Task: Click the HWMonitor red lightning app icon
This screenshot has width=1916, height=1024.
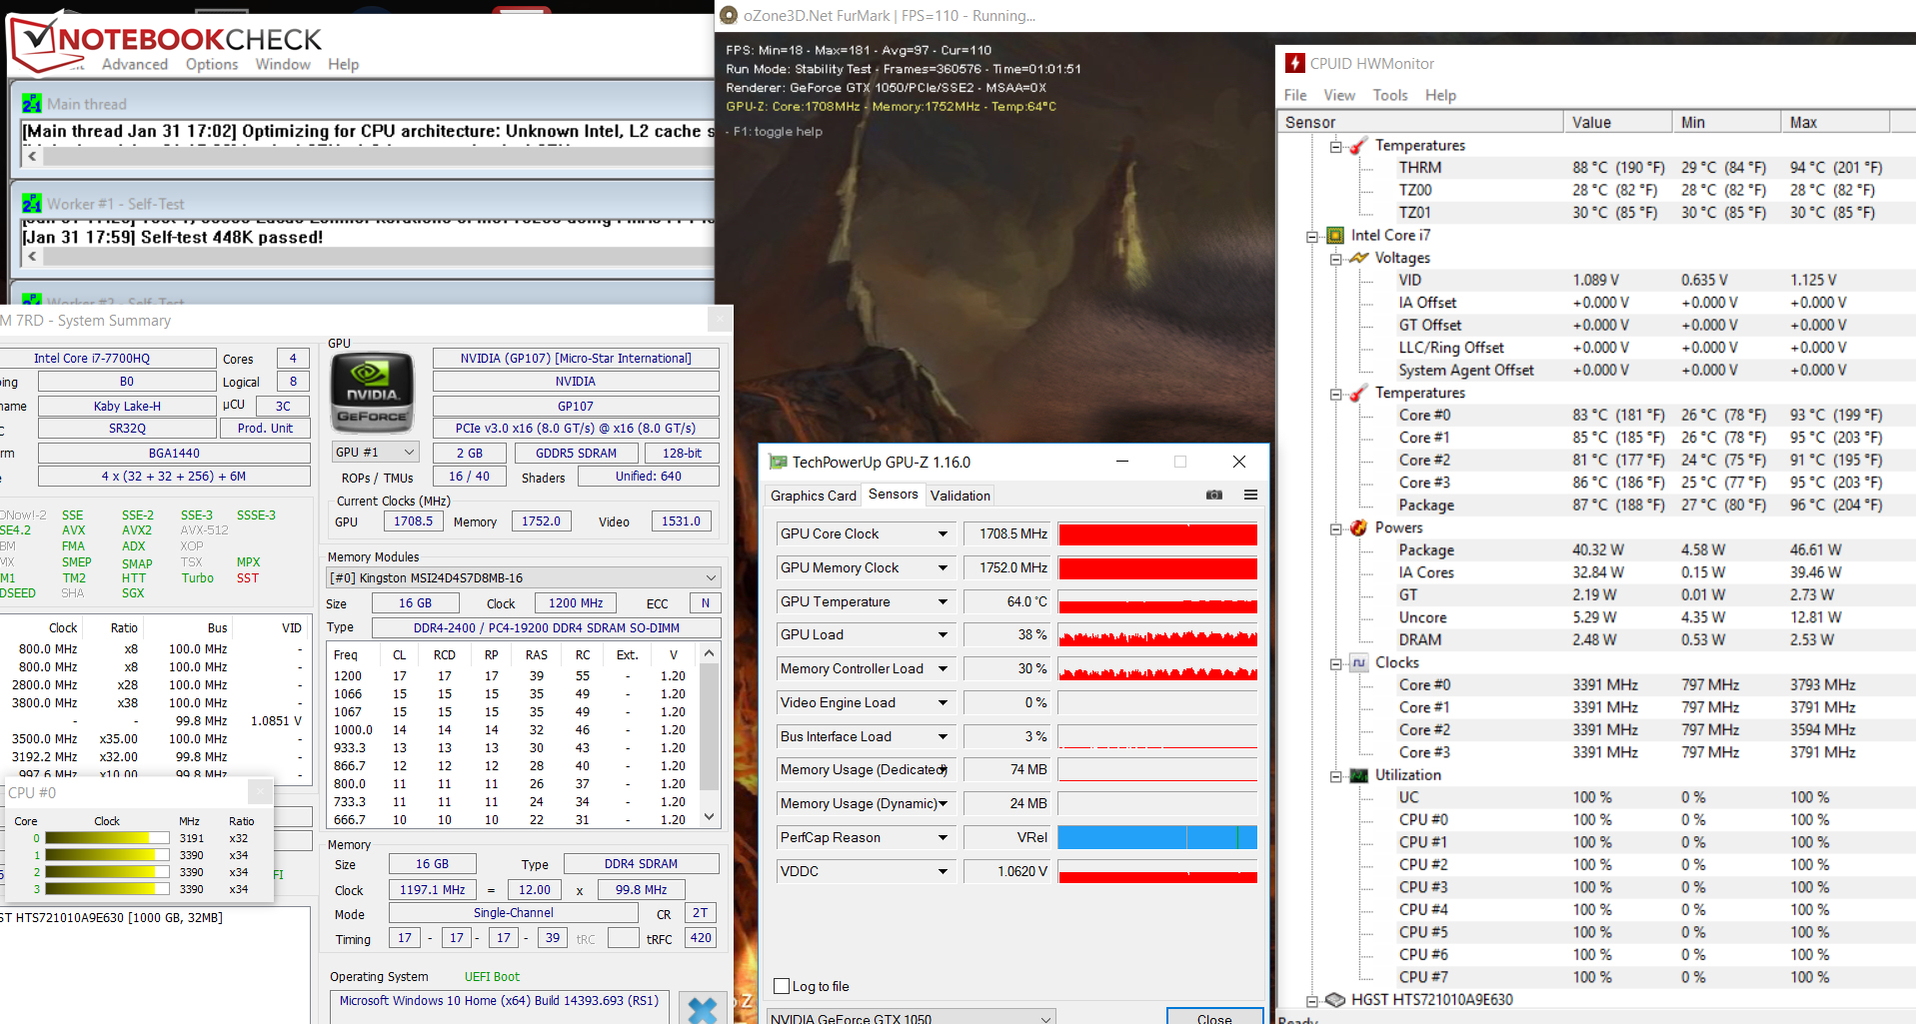Action: click(x=1295, y=63)
